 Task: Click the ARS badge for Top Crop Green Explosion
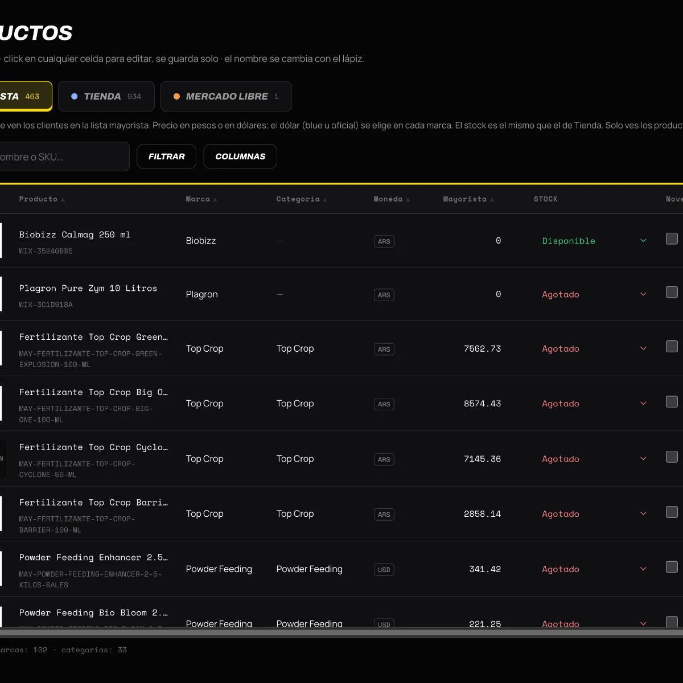pos(384,349)
